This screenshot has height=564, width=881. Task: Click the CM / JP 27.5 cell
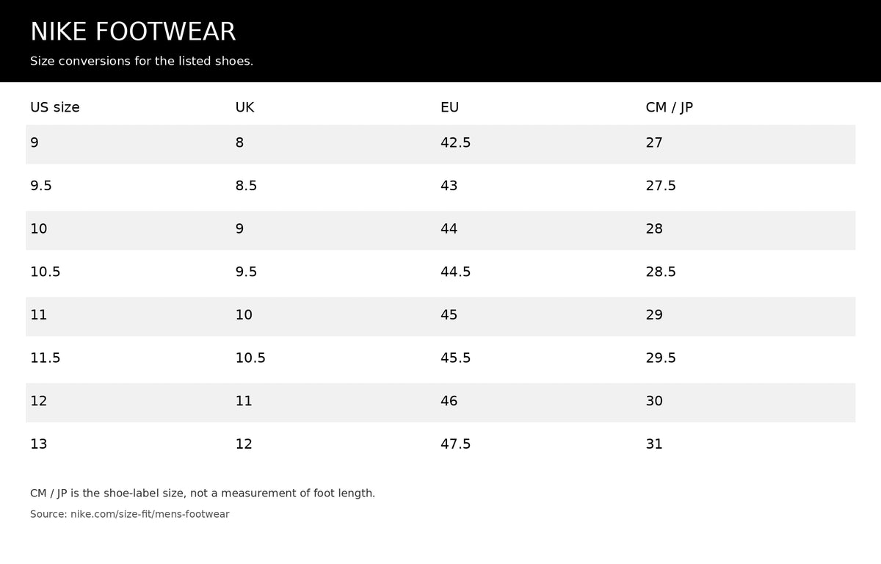[x=748, y=186]
